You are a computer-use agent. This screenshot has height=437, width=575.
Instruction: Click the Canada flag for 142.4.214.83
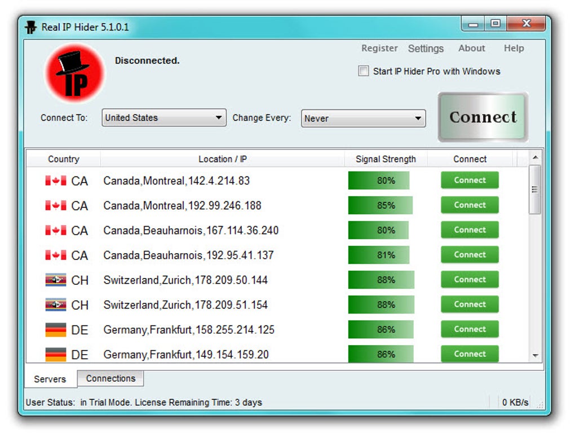pyautogui.click(x=56, y=180)
